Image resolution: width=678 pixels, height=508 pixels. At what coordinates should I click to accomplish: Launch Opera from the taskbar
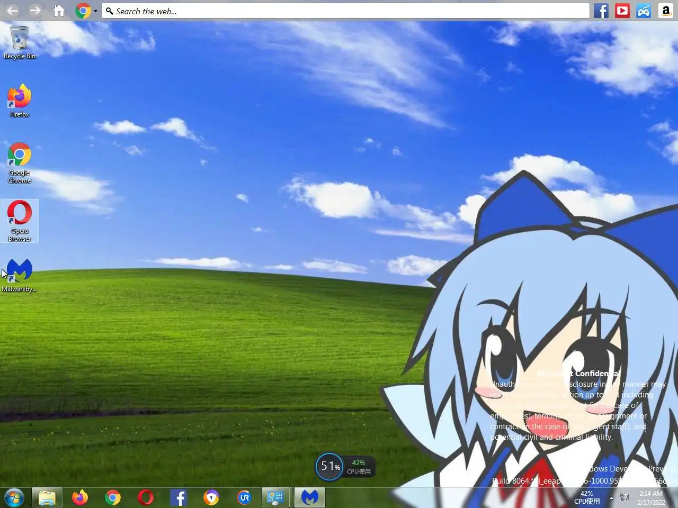click(146, 497)
